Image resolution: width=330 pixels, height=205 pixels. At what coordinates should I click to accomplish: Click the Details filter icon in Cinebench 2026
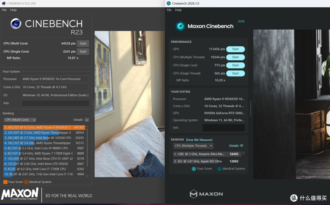click(x=241, y=146)
